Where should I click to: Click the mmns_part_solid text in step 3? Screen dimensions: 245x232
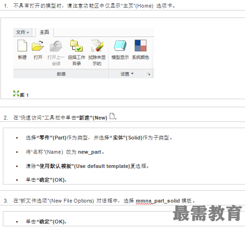pos(158,201)
